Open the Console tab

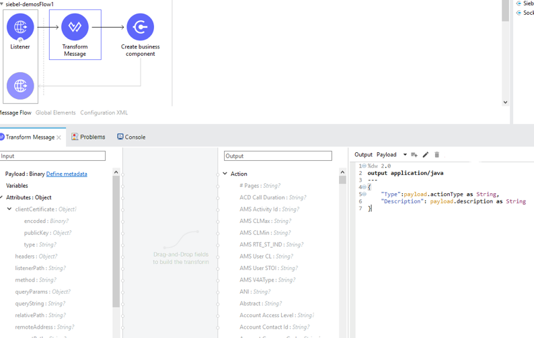tap(131, 137)
